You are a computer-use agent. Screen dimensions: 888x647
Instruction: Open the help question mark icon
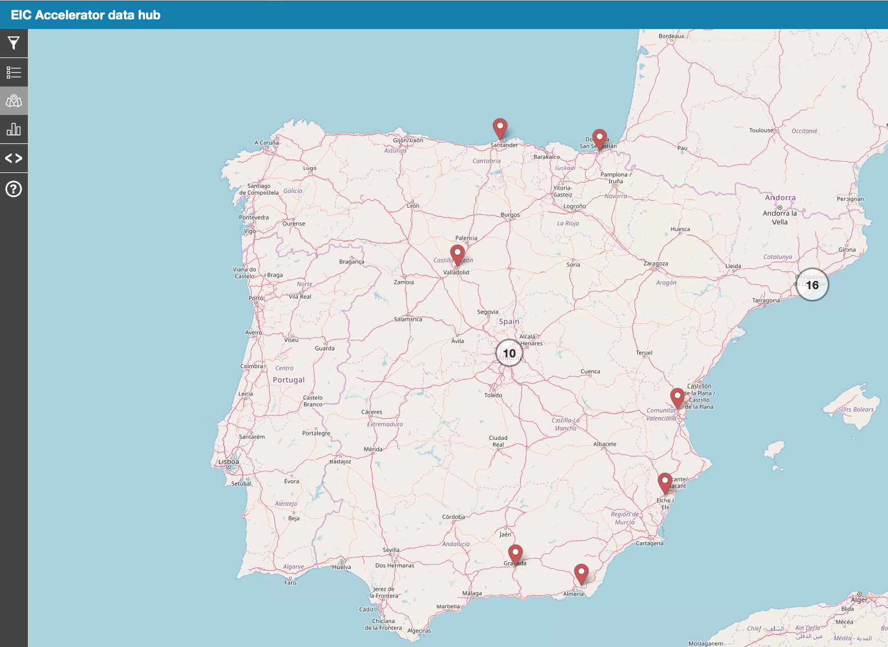(x=14, y=189)
